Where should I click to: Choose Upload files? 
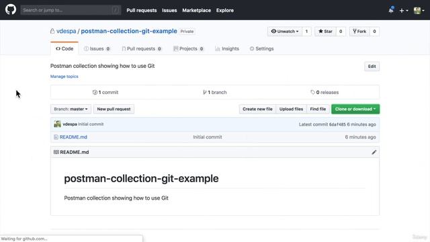[x=291, y=109]
